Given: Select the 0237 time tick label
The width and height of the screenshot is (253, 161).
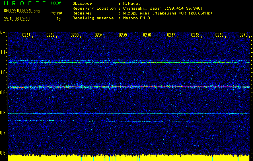Looking at the screenshot, I should tap(171, 35).
